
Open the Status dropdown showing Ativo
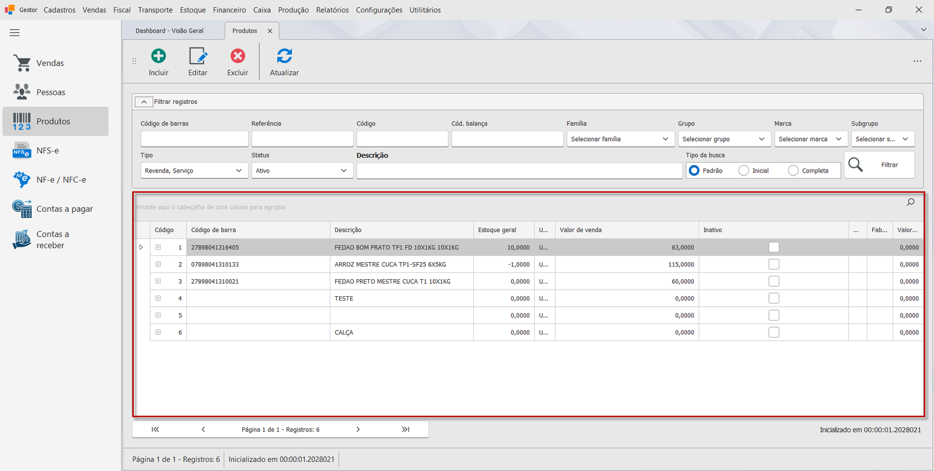pos(302,171)
